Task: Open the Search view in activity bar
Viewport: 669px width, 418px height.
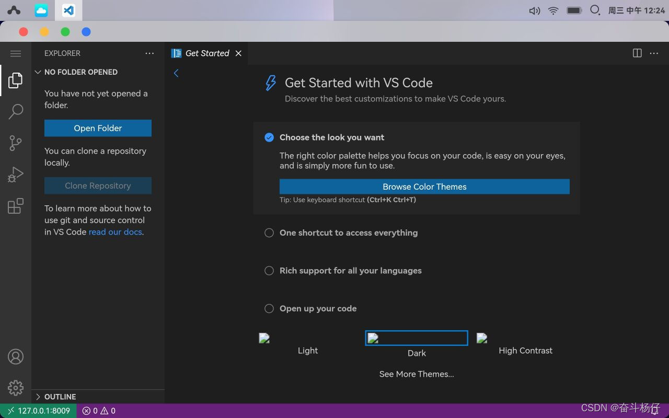Action: pos(16,111)
